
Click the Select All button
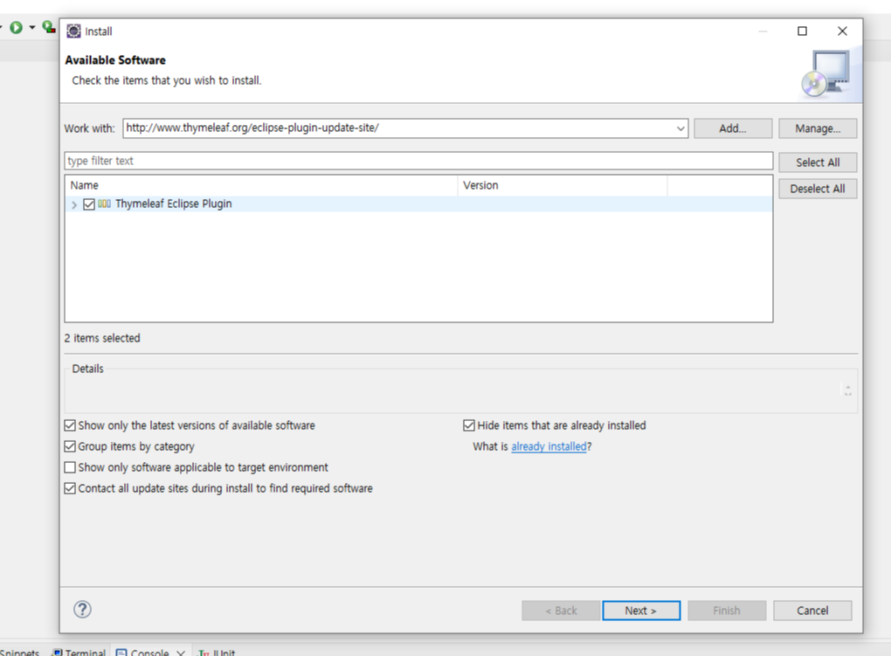[x=818, y=162]
